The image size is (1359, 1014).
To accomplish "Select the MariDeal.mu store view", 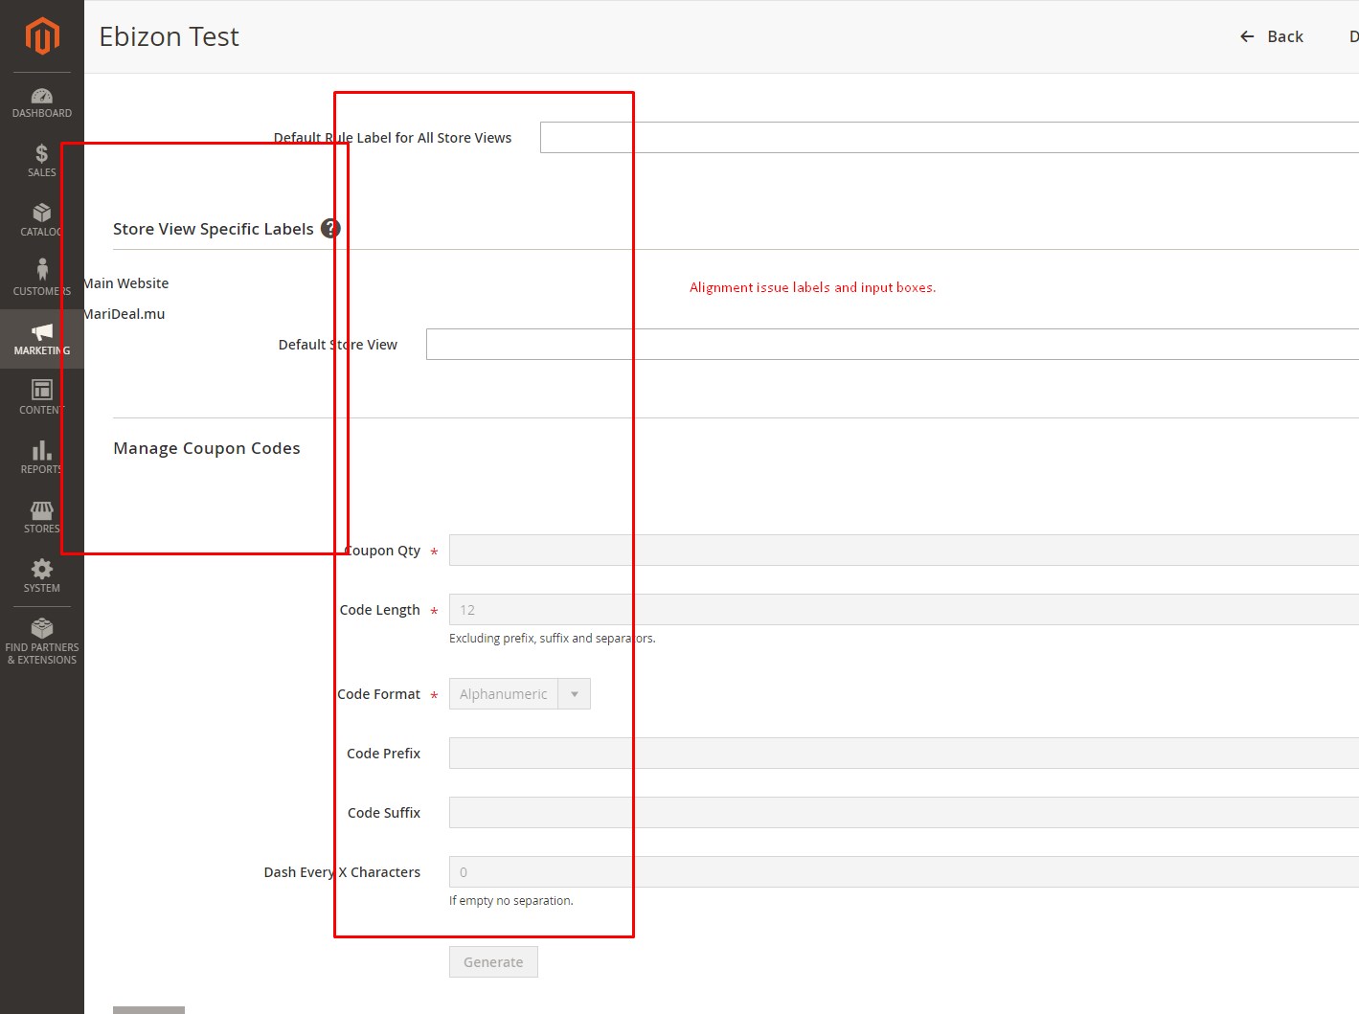I will tap(124, 313).
